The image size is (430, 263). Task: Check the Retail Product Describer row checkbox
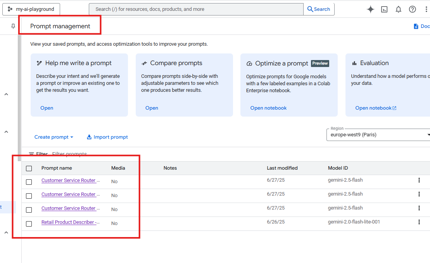(x=29, y=224)
